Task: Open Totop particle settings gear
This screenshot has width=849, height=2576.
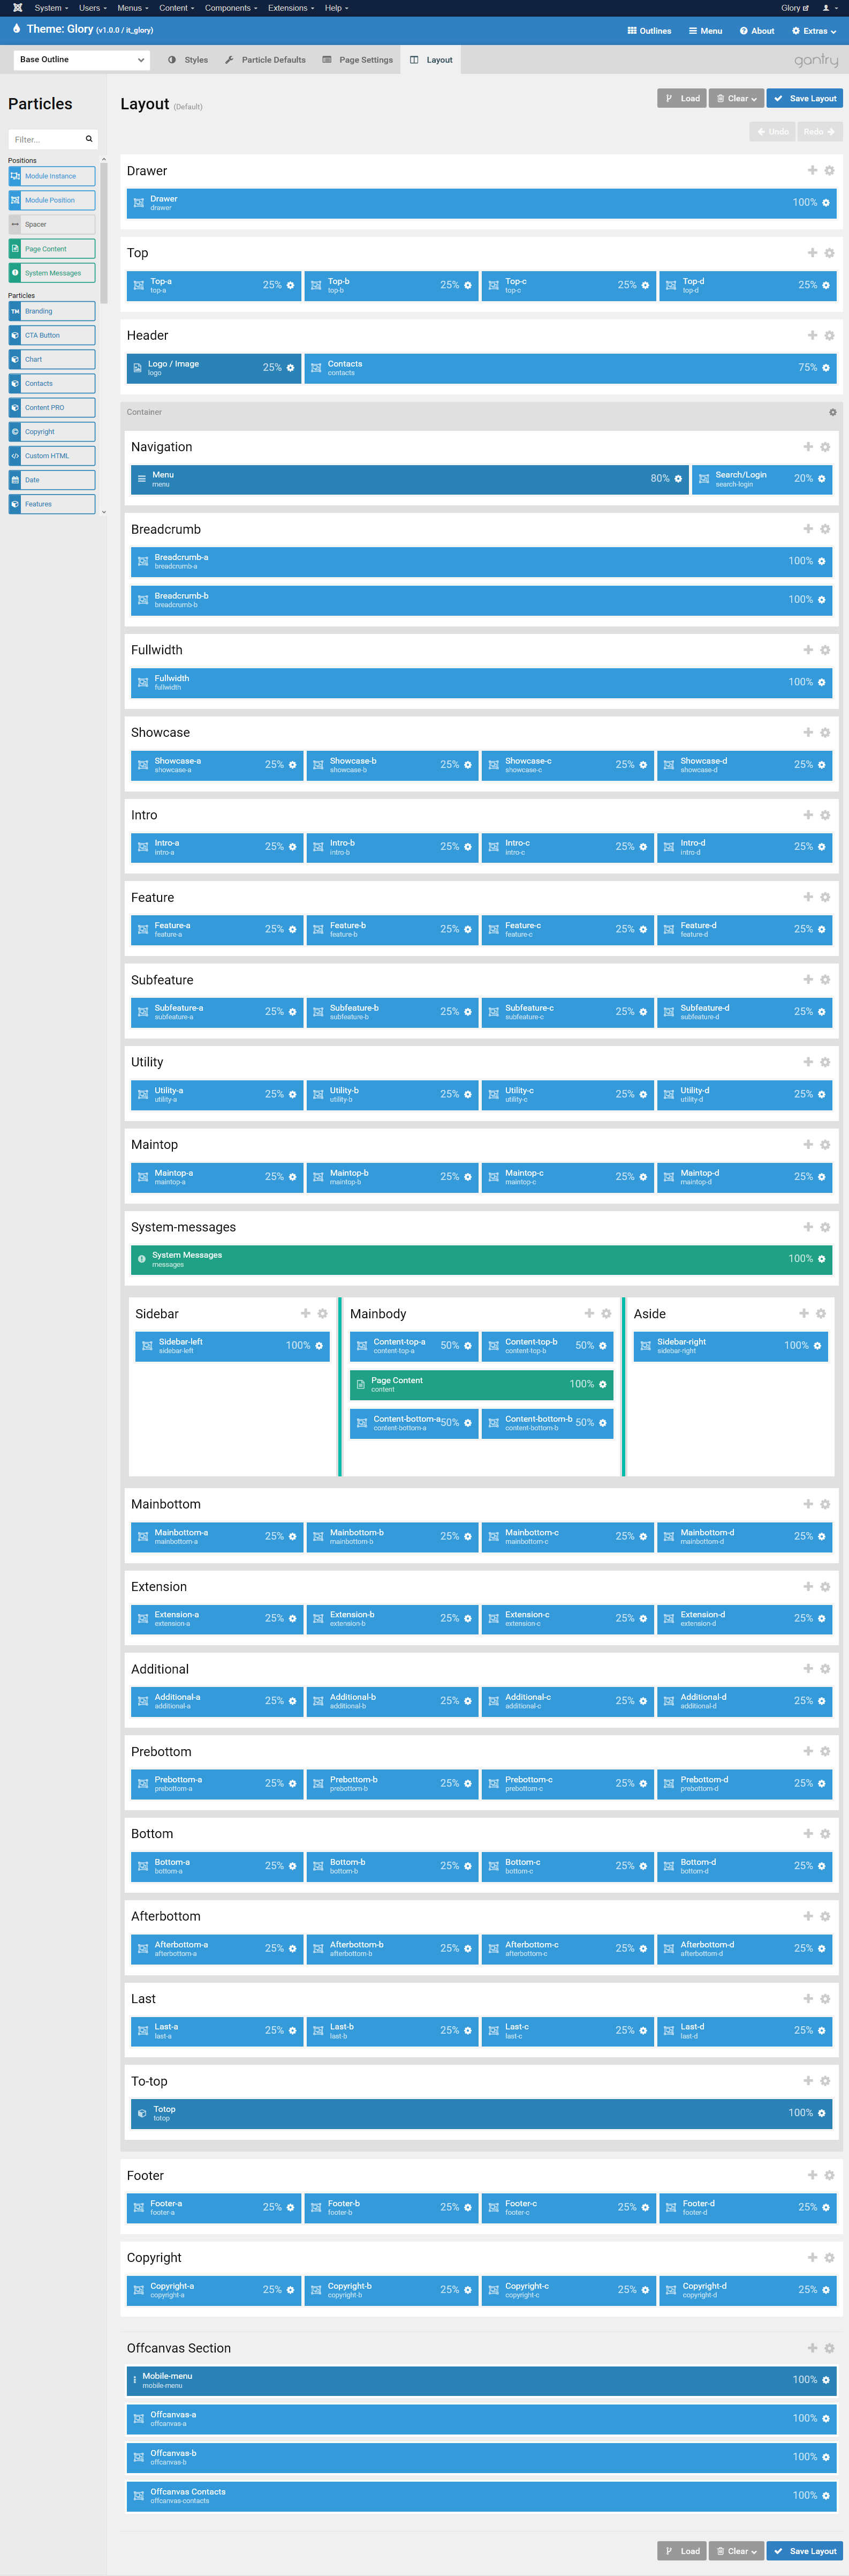Action: tap(821, 2113)
